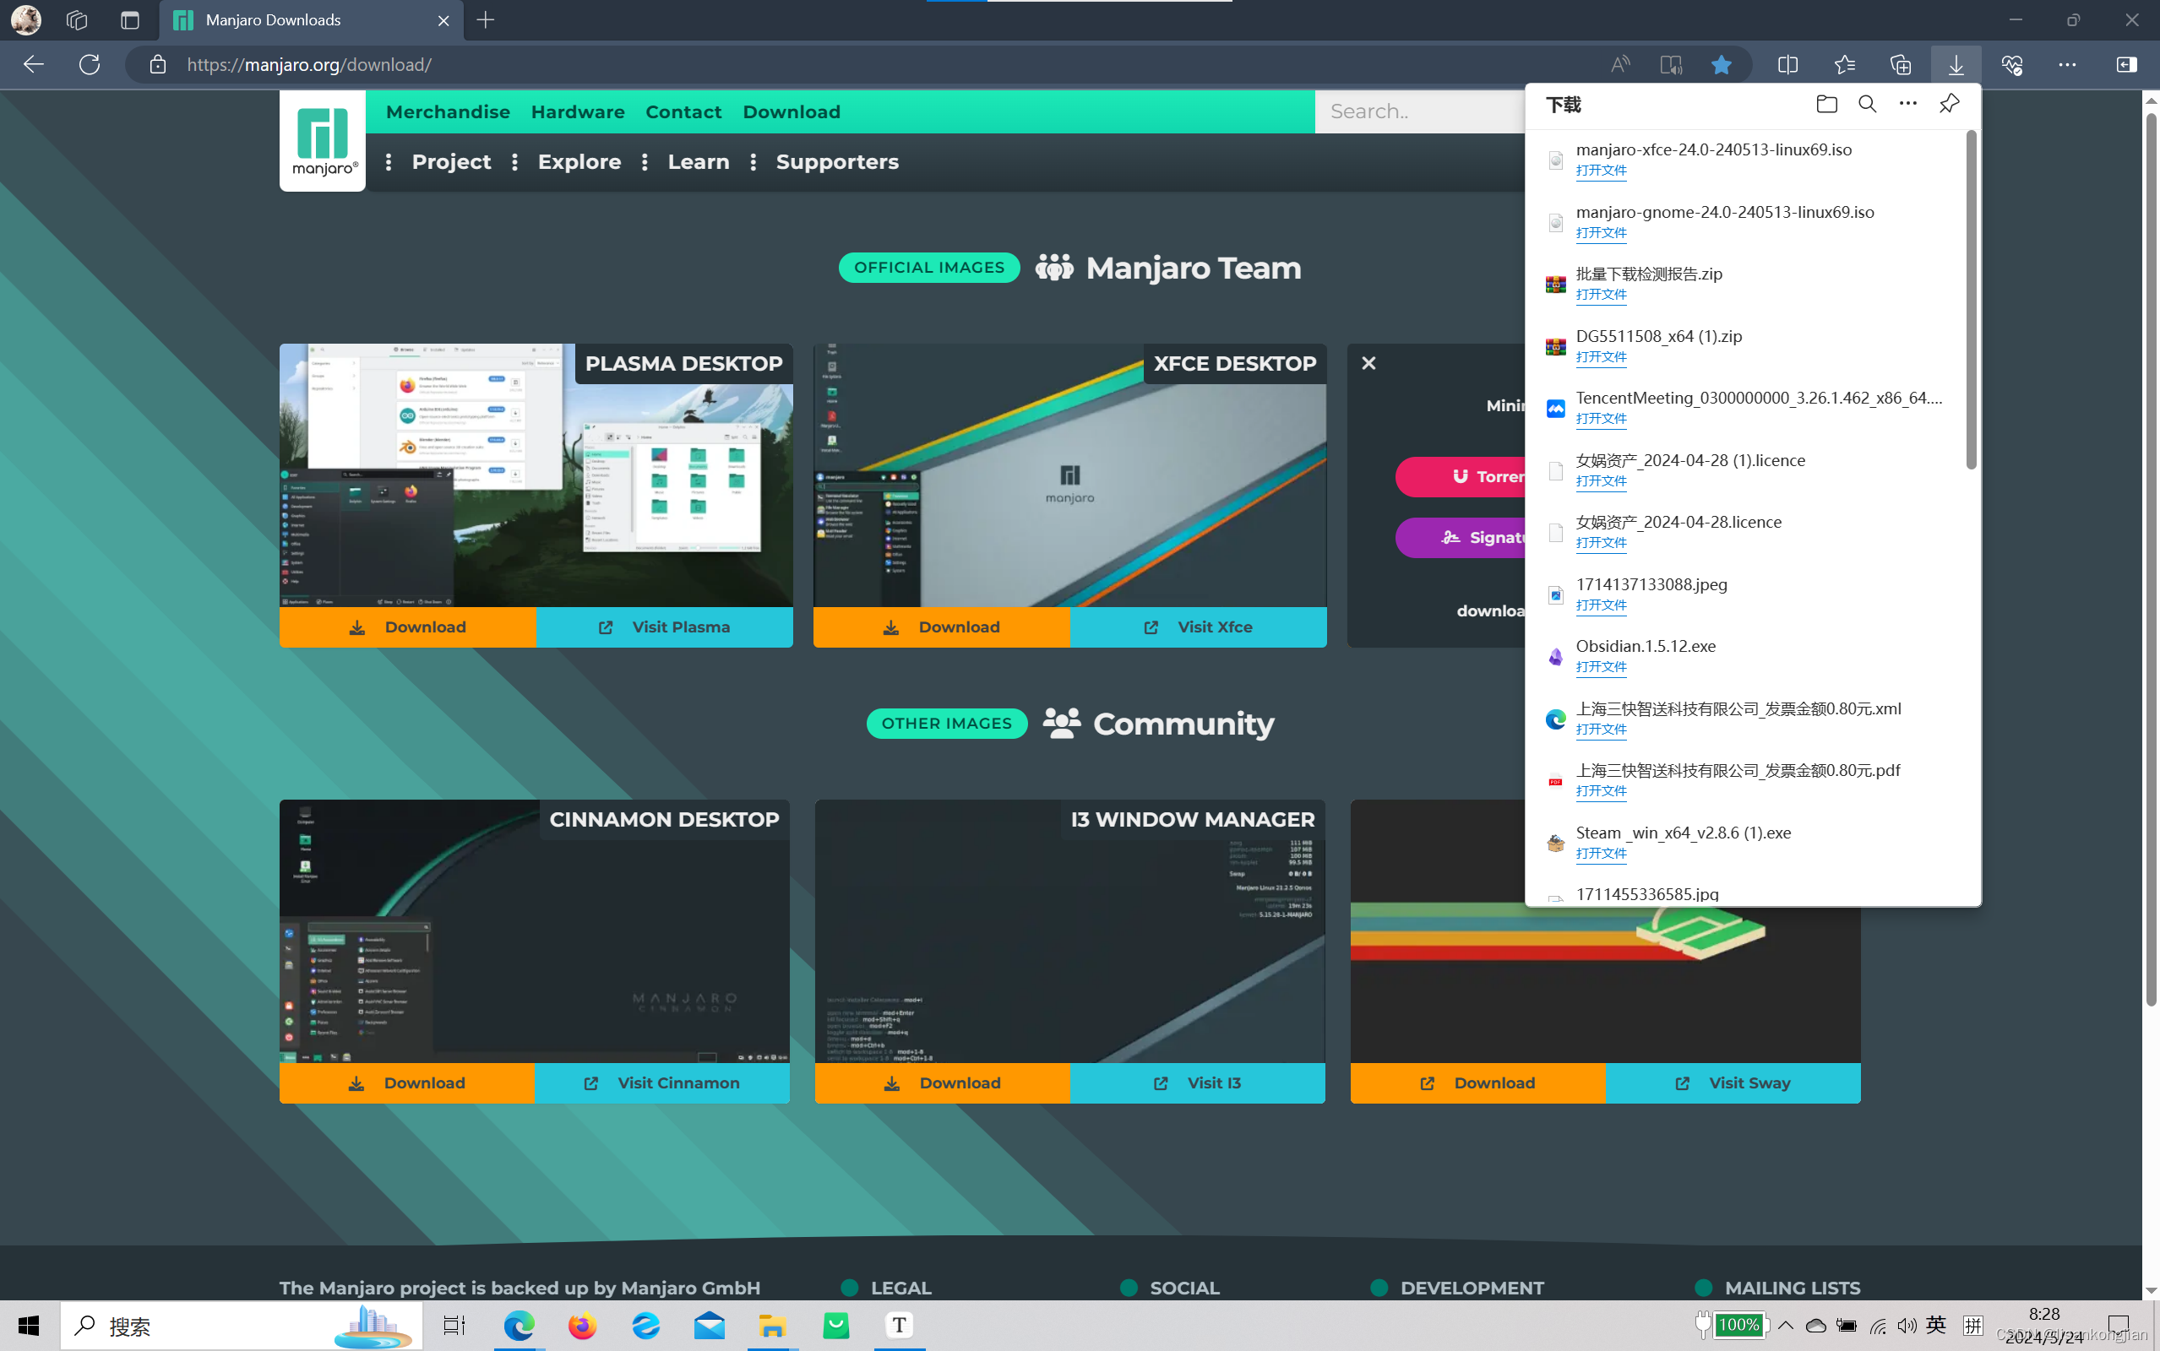Read aloud this page
2160x1351 pixels.
[x=1619, y=64]
